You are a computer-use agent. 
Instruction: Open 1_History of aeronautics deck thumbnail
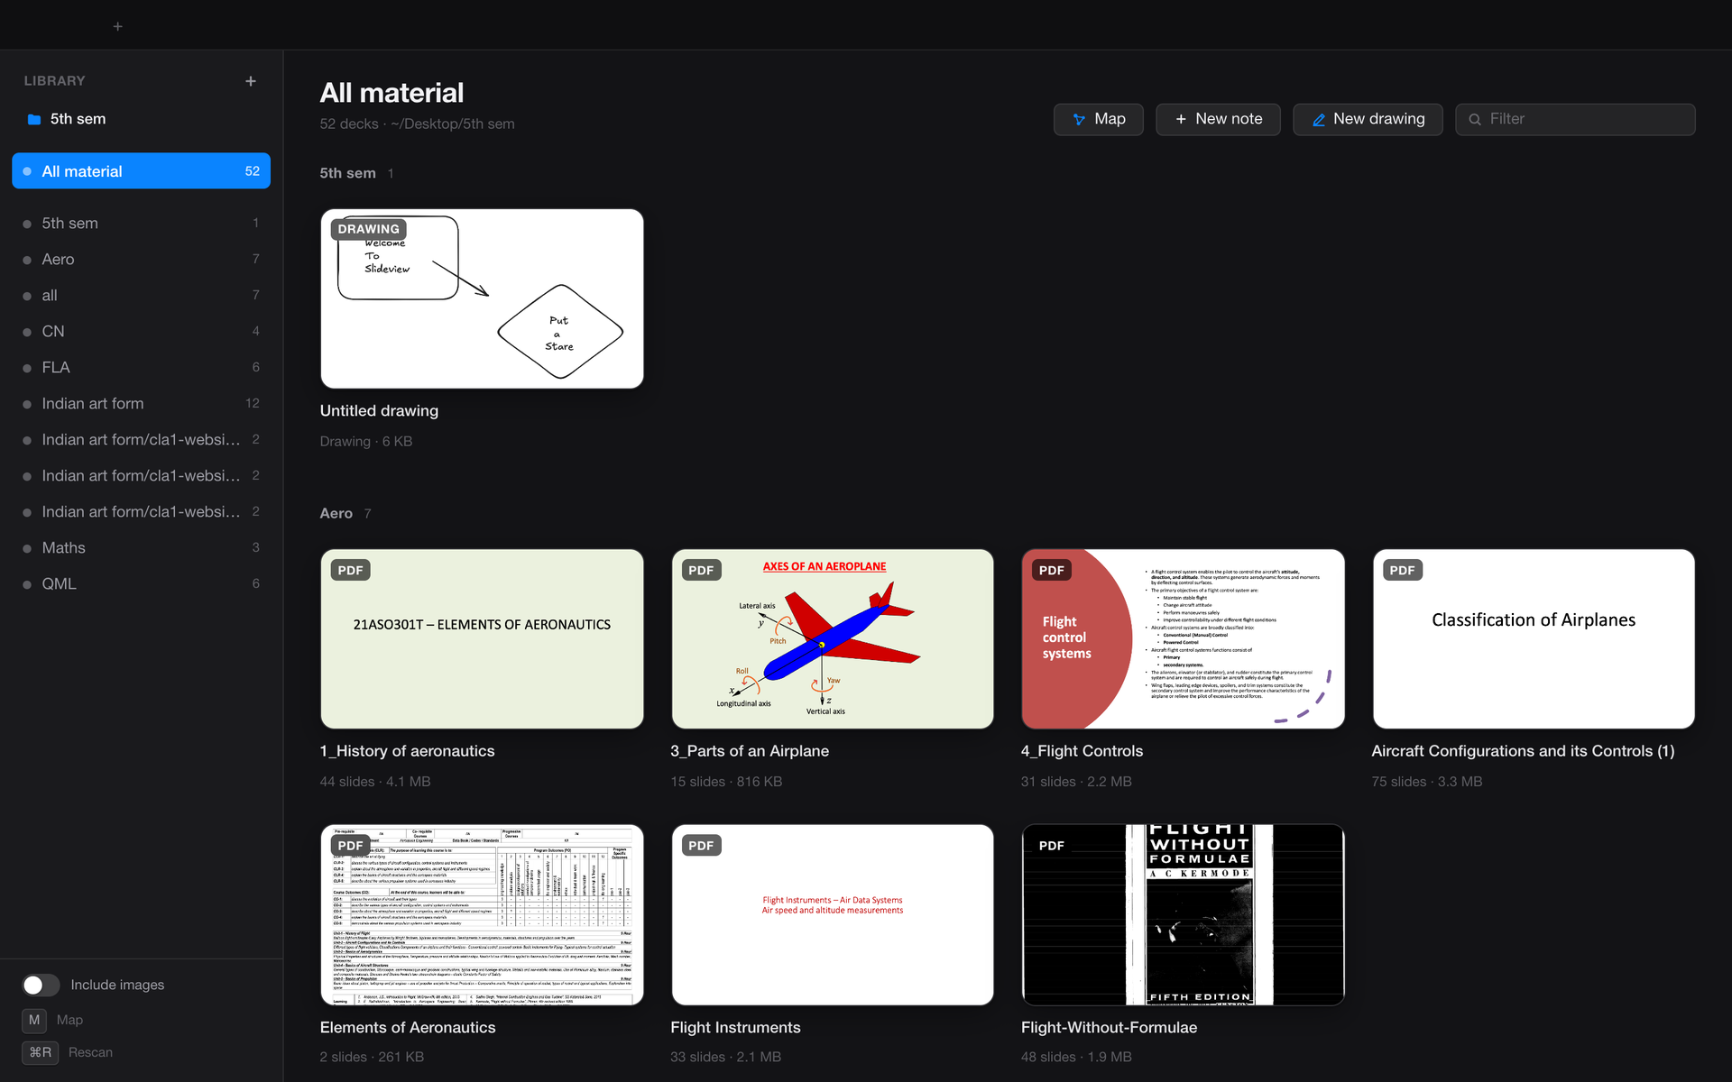point(482,638)
